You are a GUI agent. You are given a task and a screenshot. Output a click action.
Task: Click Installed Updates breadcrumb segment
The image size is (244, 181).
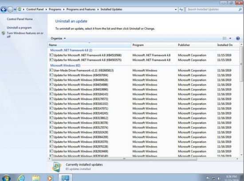click(111, 9)
